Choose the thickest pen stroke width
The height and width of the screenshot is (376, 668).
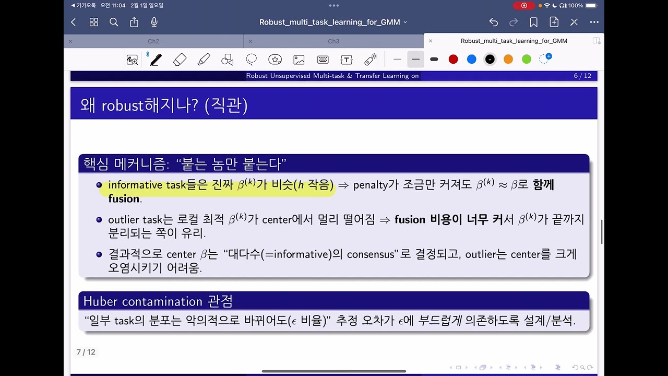pos(434,60)
